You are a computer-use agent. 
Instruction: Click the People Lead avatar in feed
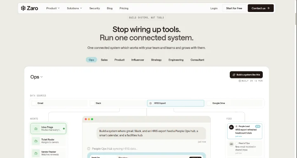point(231,127)
